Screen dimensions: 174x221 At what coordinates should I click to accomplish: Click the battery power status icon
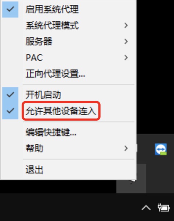pyautogui.click(x=164, y=207)
